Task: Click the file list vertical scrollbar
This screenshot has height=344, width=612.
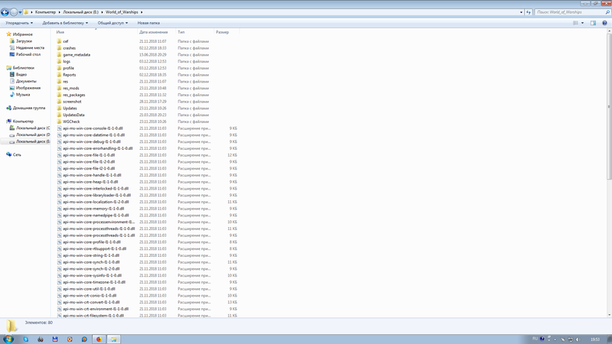Action: tap(609, 106)
